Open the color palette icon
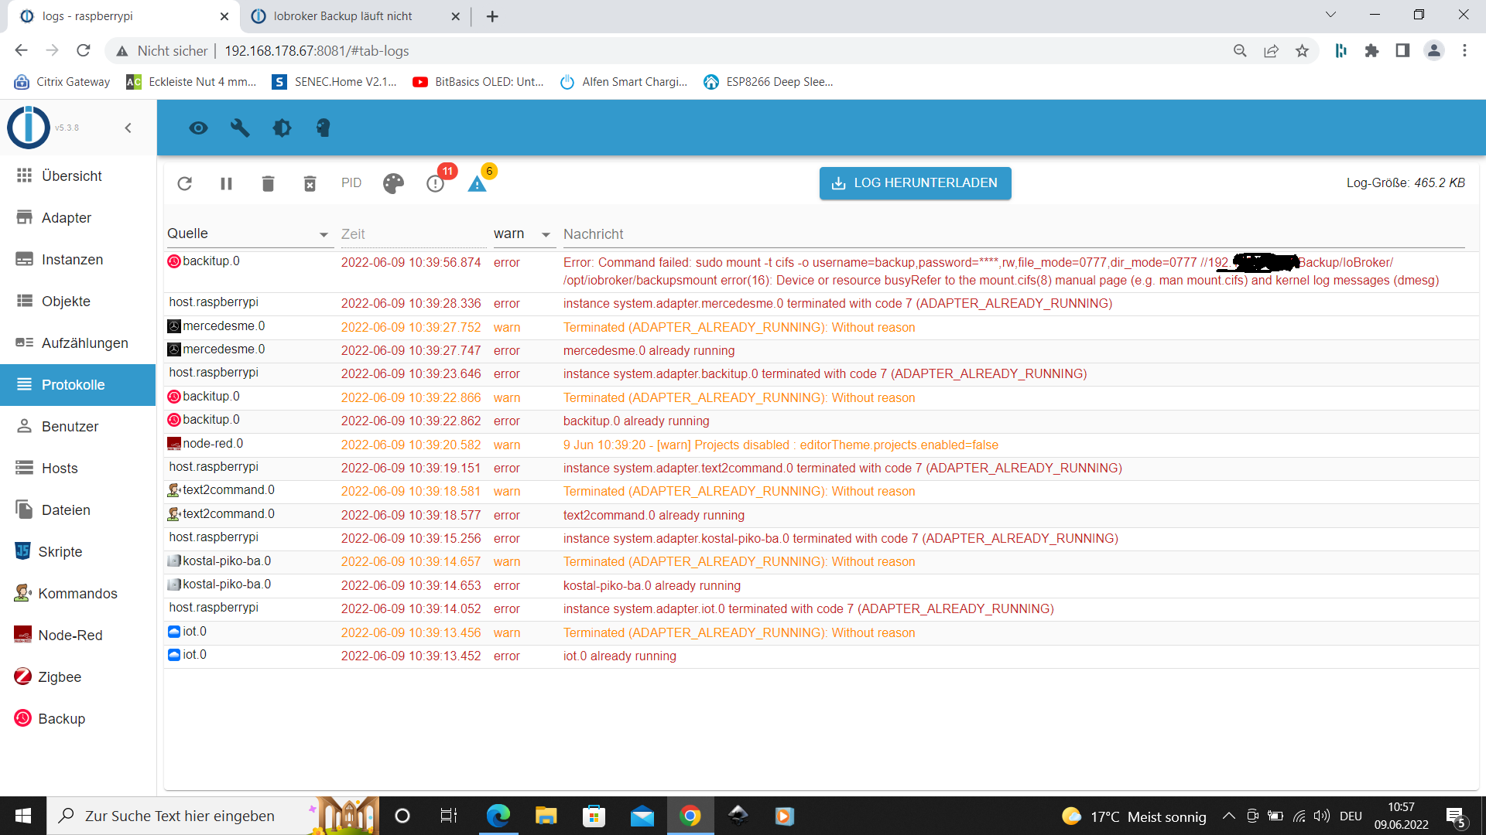 [x=393, y=183]
